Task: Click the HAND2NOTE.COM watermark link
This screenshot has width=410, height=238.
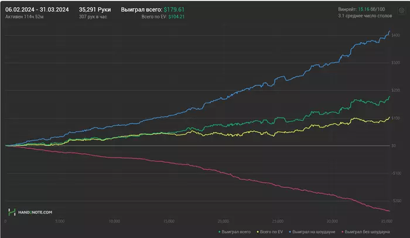Action: point(35,212)
